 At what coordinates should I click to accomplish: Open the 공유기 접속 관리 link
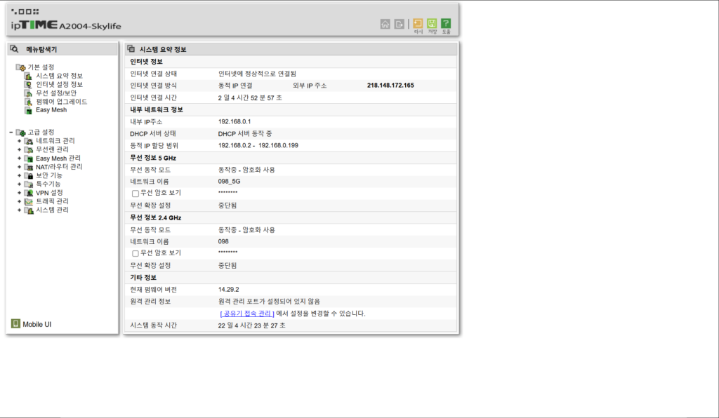pos(246,313)
